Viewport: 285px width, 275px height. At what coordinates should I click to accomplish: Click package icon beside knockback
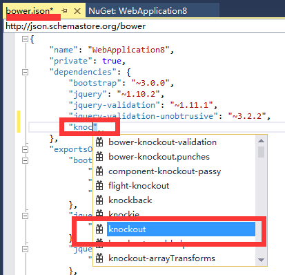pyautogui.click(x=99, y=200)
